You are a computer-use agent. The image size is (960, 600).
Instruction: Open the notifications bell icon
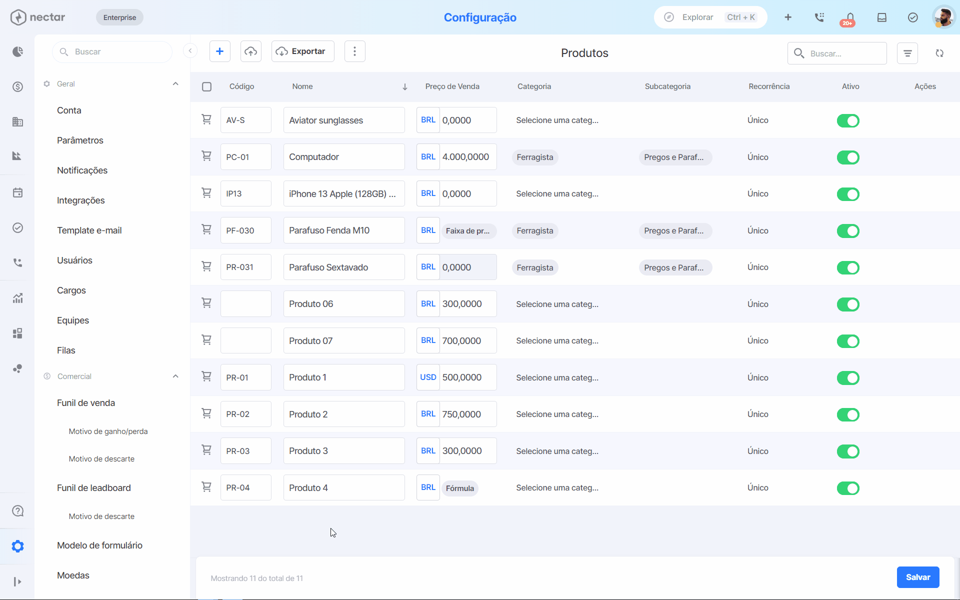[849, 18]
